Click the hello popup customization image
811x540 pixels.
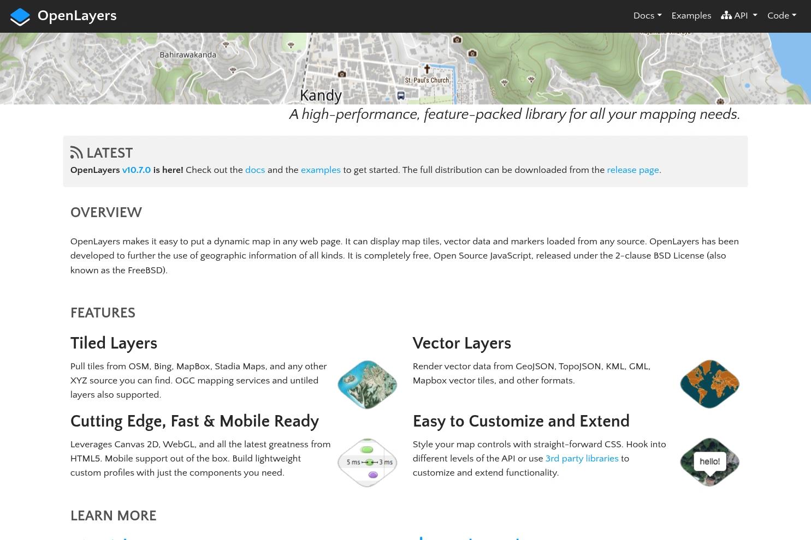click(x=709, y=462)
